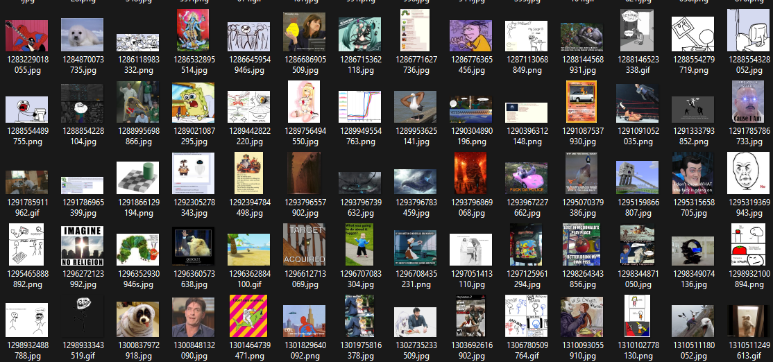Viewport: 773px width, 362px height.
Task: Click file name 1291786965399.jpg
Action: [x=83, y=208]
